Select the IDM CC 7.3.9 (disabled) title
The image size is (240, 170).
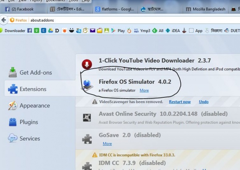click(132, 163)
